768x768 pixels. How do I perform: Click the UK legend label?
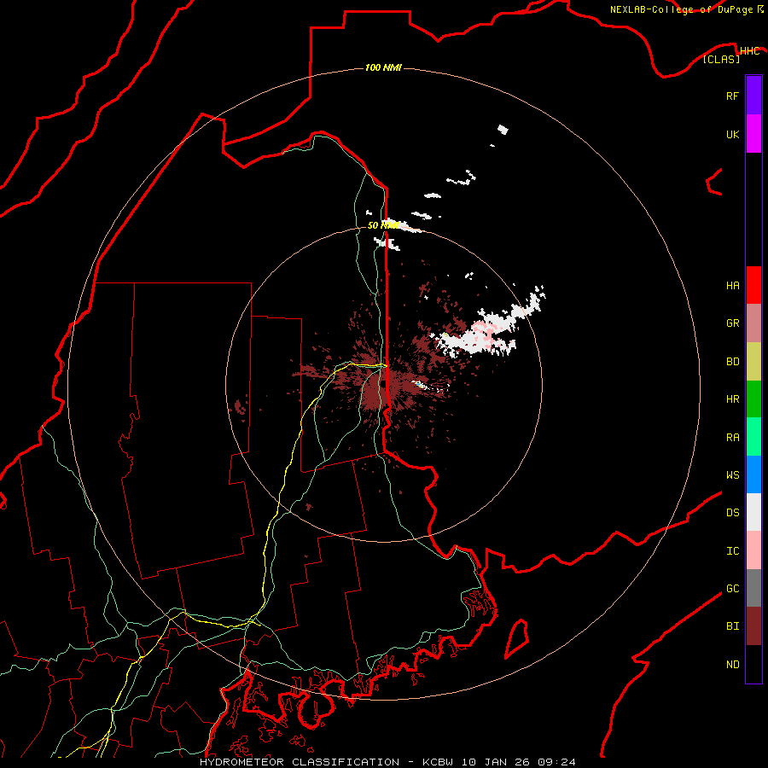click(x=732, y=134)
